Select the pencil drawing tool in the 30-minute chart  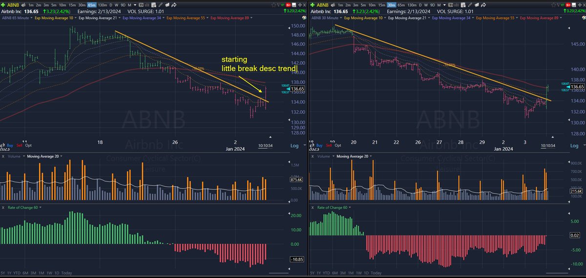tap(470, 5)
